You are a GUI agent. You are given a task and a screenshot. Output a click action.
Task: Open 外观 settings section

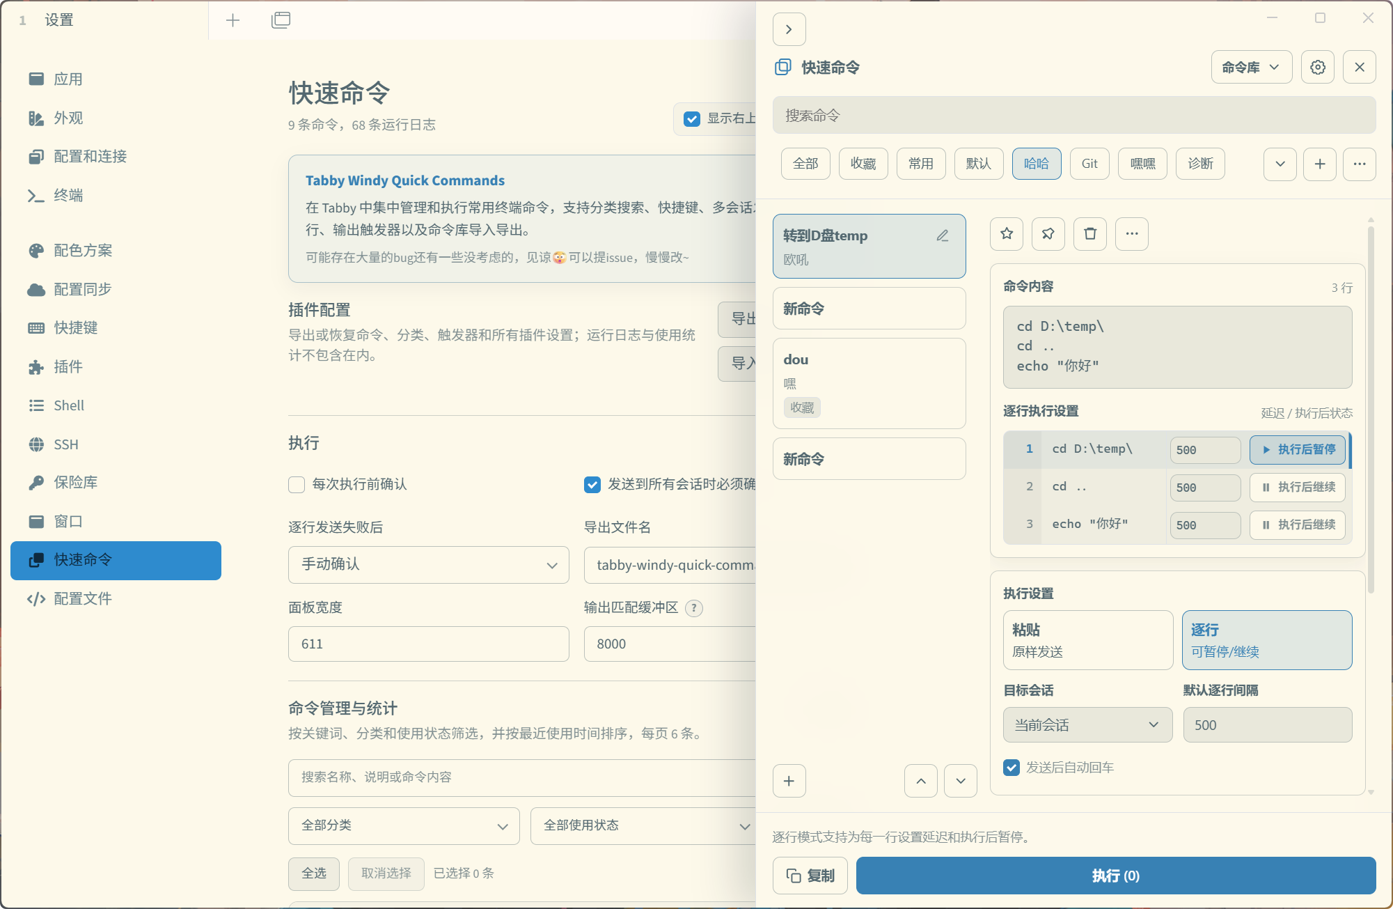pos(116,118)
